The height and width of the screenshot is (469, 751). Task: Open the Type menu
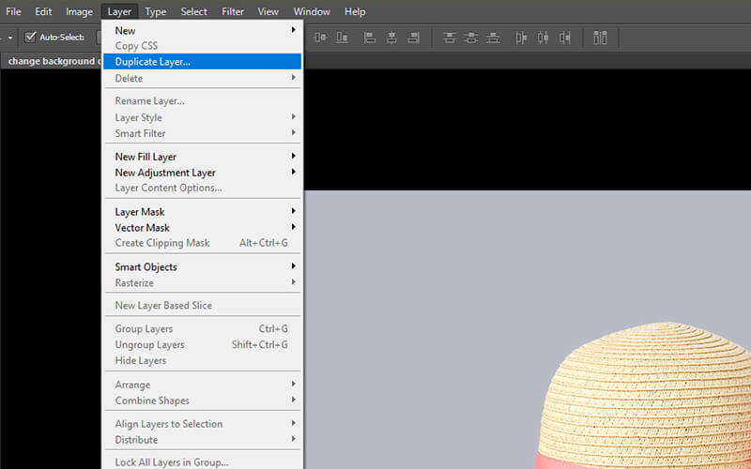coord(156,11)
